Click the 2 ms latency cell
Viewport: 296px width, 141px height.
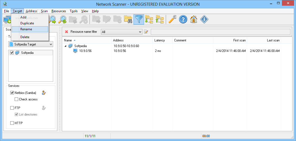158,51
